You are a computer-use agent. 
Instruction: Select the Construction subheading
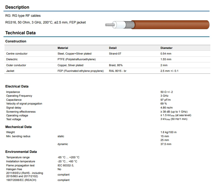click(x=16, y=41)
